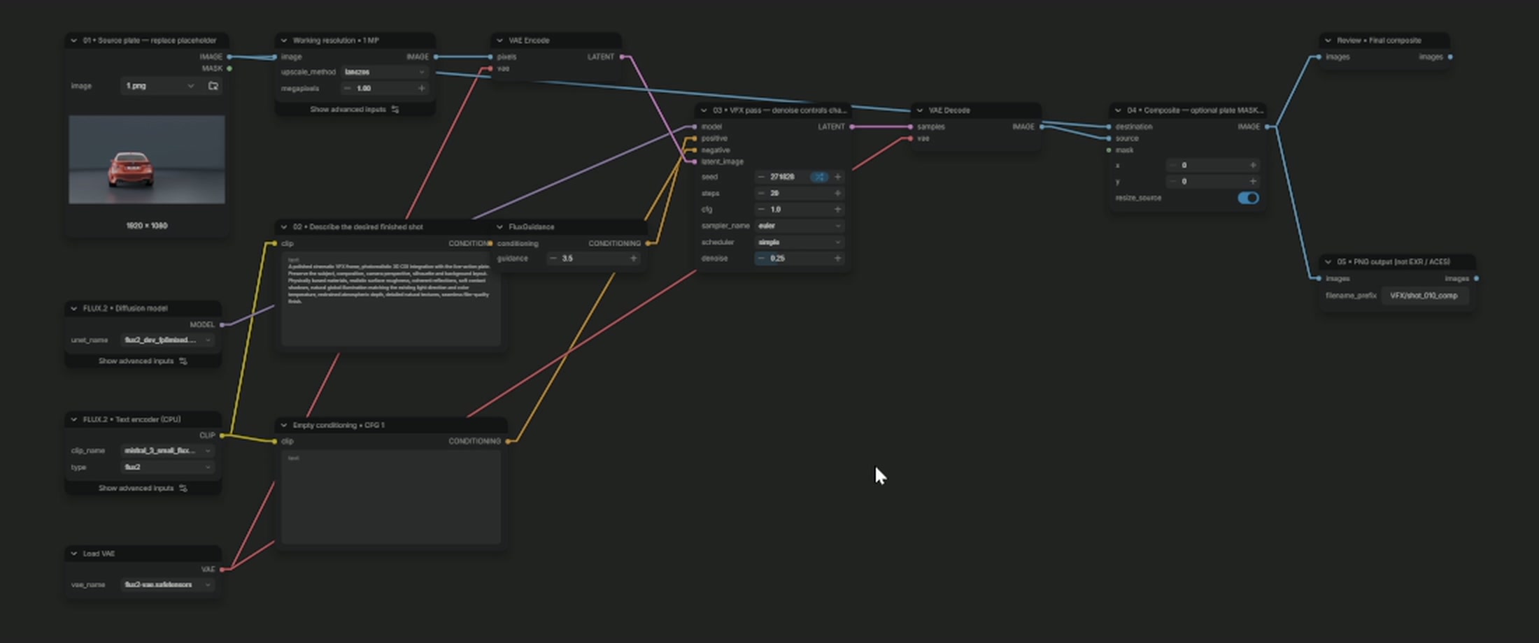Increase Composite x offset with plus icon

tap(1253, 165)
